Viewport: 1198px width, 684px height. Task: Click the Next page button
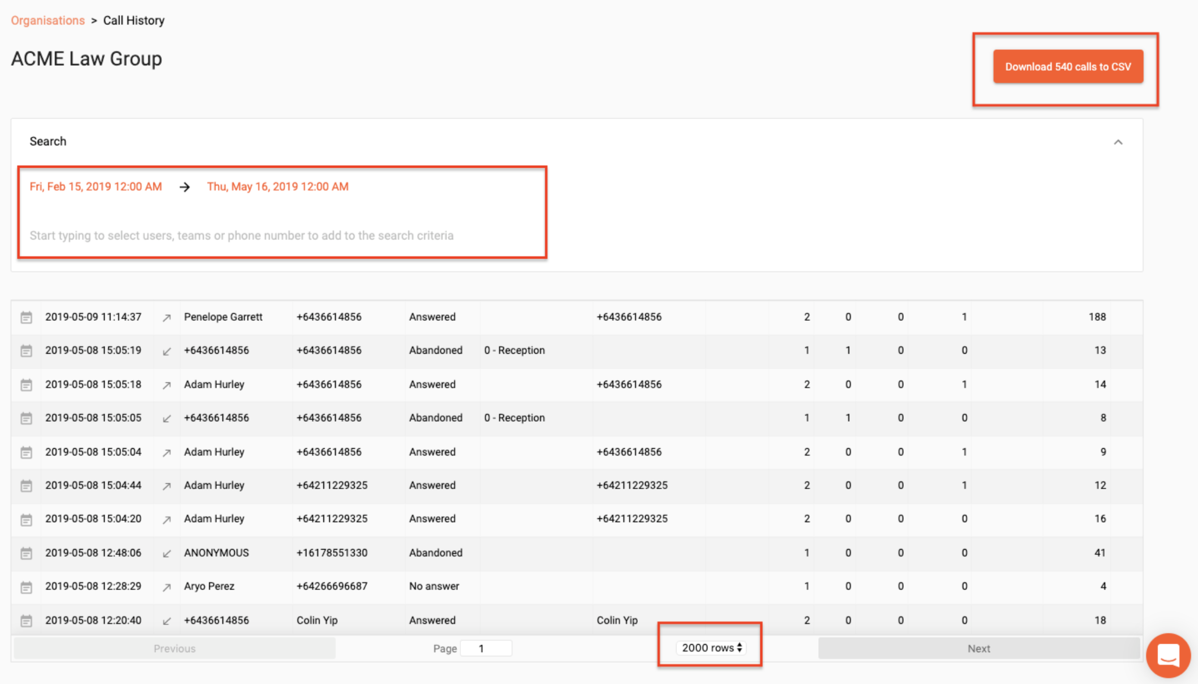(978, 648)
